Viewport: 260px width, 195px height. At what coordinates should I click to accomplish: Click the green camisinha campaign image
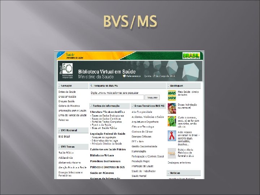(172, 121)
